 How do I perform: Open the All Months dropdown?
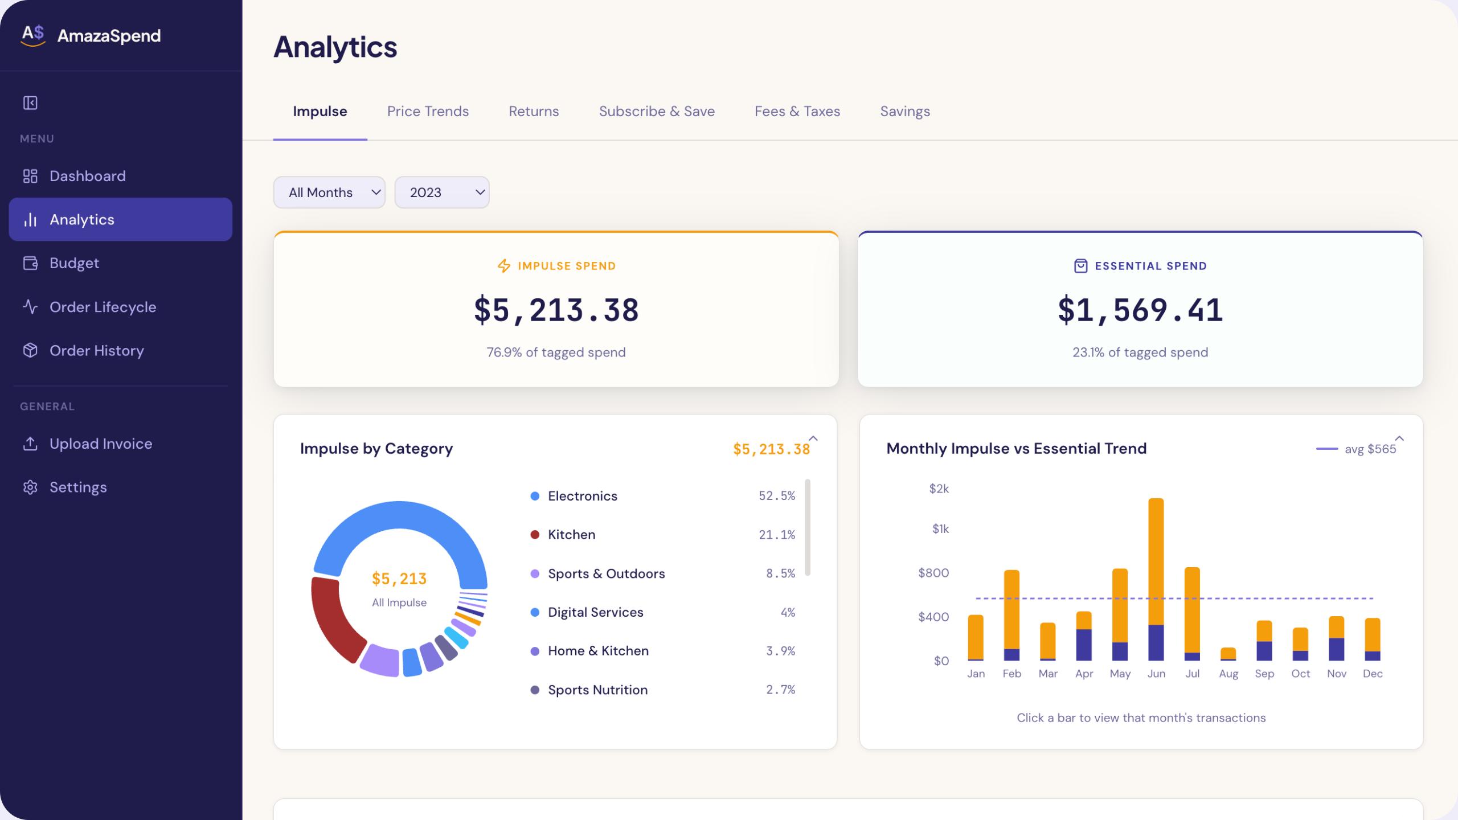[329, 192]
